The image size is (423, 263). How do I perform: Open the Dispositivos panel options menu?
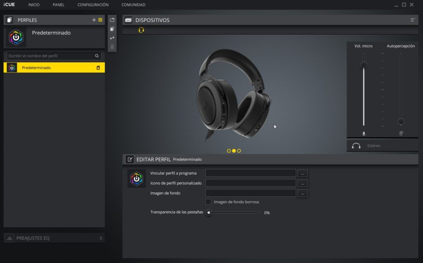413,20
